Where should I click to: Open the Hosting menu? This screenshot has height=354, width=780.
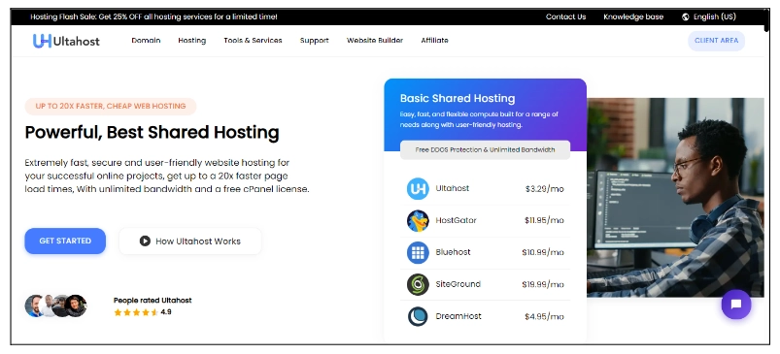point(192,41)
